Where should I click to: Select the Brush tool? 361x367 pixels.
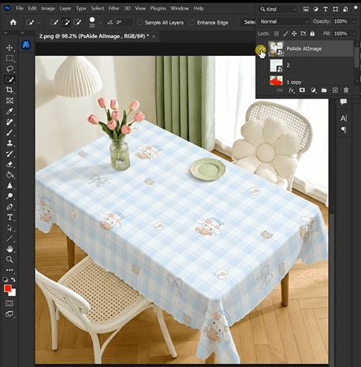point(9,132)
